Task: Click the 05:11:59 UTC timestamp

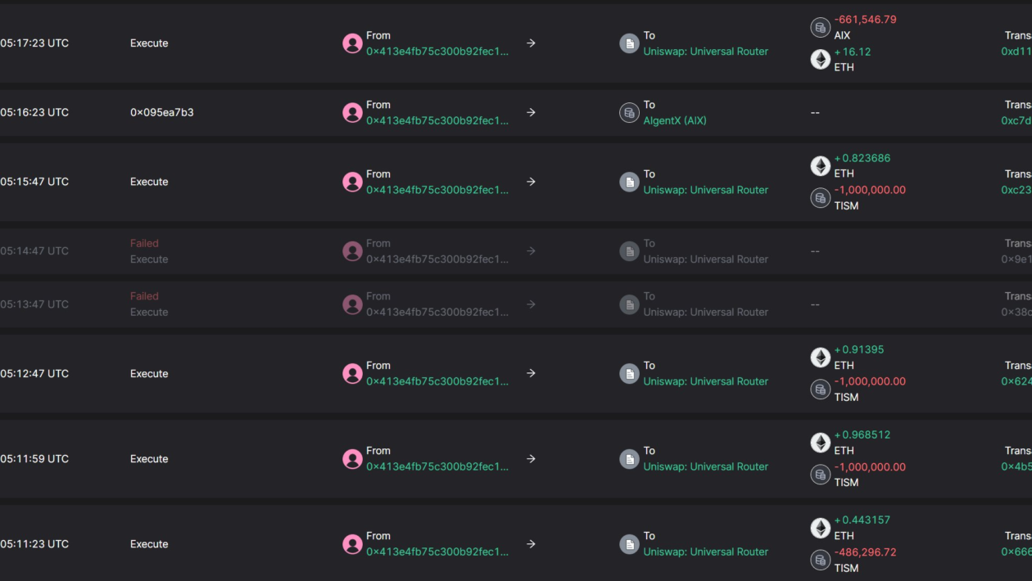Action: pos(34,459)
